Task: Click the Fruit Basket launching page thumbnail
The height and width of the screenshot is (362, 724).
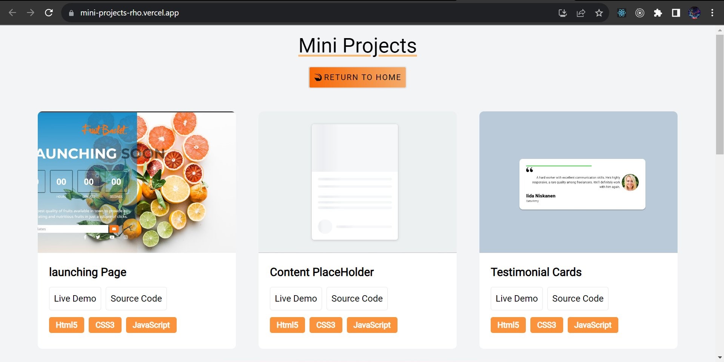Action: pyautogui.click(x=137, y=182)
